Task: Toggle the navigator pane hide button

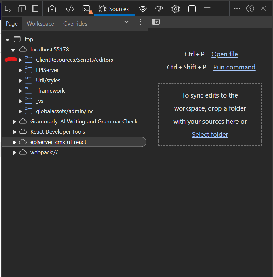Action: tap(156, 22)
